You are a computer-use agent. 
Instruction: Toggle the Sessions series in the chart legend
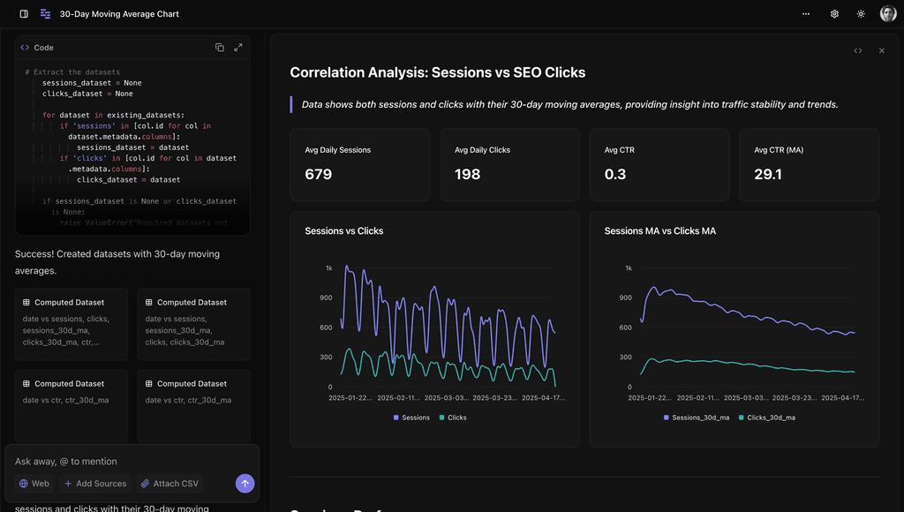[x=411, y=418]
